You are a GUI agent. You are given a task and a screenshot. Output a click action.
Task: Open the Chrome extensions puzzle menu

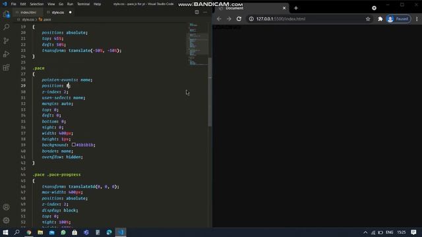[x=380, y=19]
